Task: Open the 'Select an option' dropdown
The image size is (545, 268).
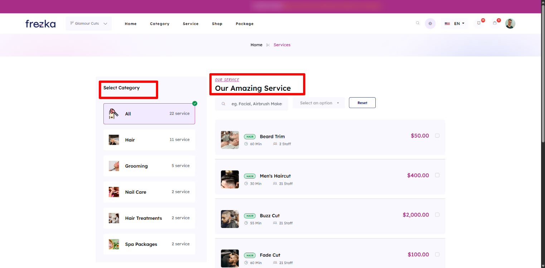Action: [318, 103]
